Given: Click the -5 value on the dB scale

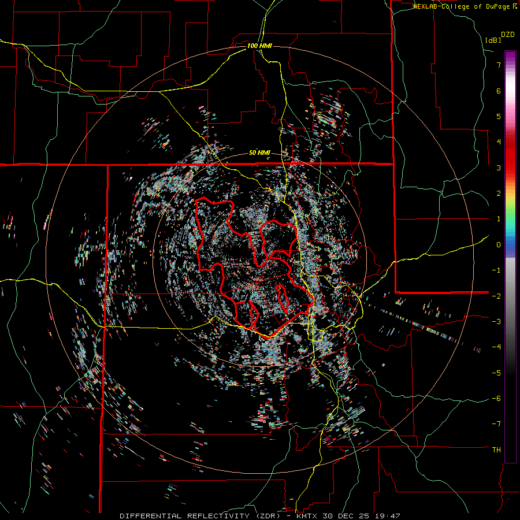Looking at the screenshot, I should 496,373.
